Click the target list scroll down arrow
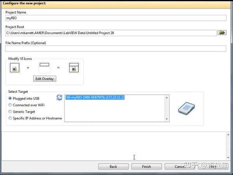The height and width of the screenshot is (175, 233). tap(167, 119)
